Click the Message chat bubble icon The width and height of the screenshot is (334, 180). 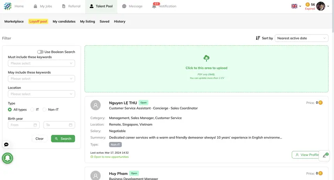(x=124, y=6)
